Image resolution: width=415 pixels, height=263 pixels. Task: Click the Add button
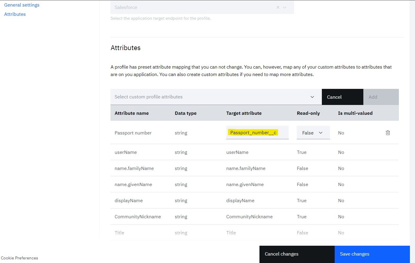click(381, 97)
